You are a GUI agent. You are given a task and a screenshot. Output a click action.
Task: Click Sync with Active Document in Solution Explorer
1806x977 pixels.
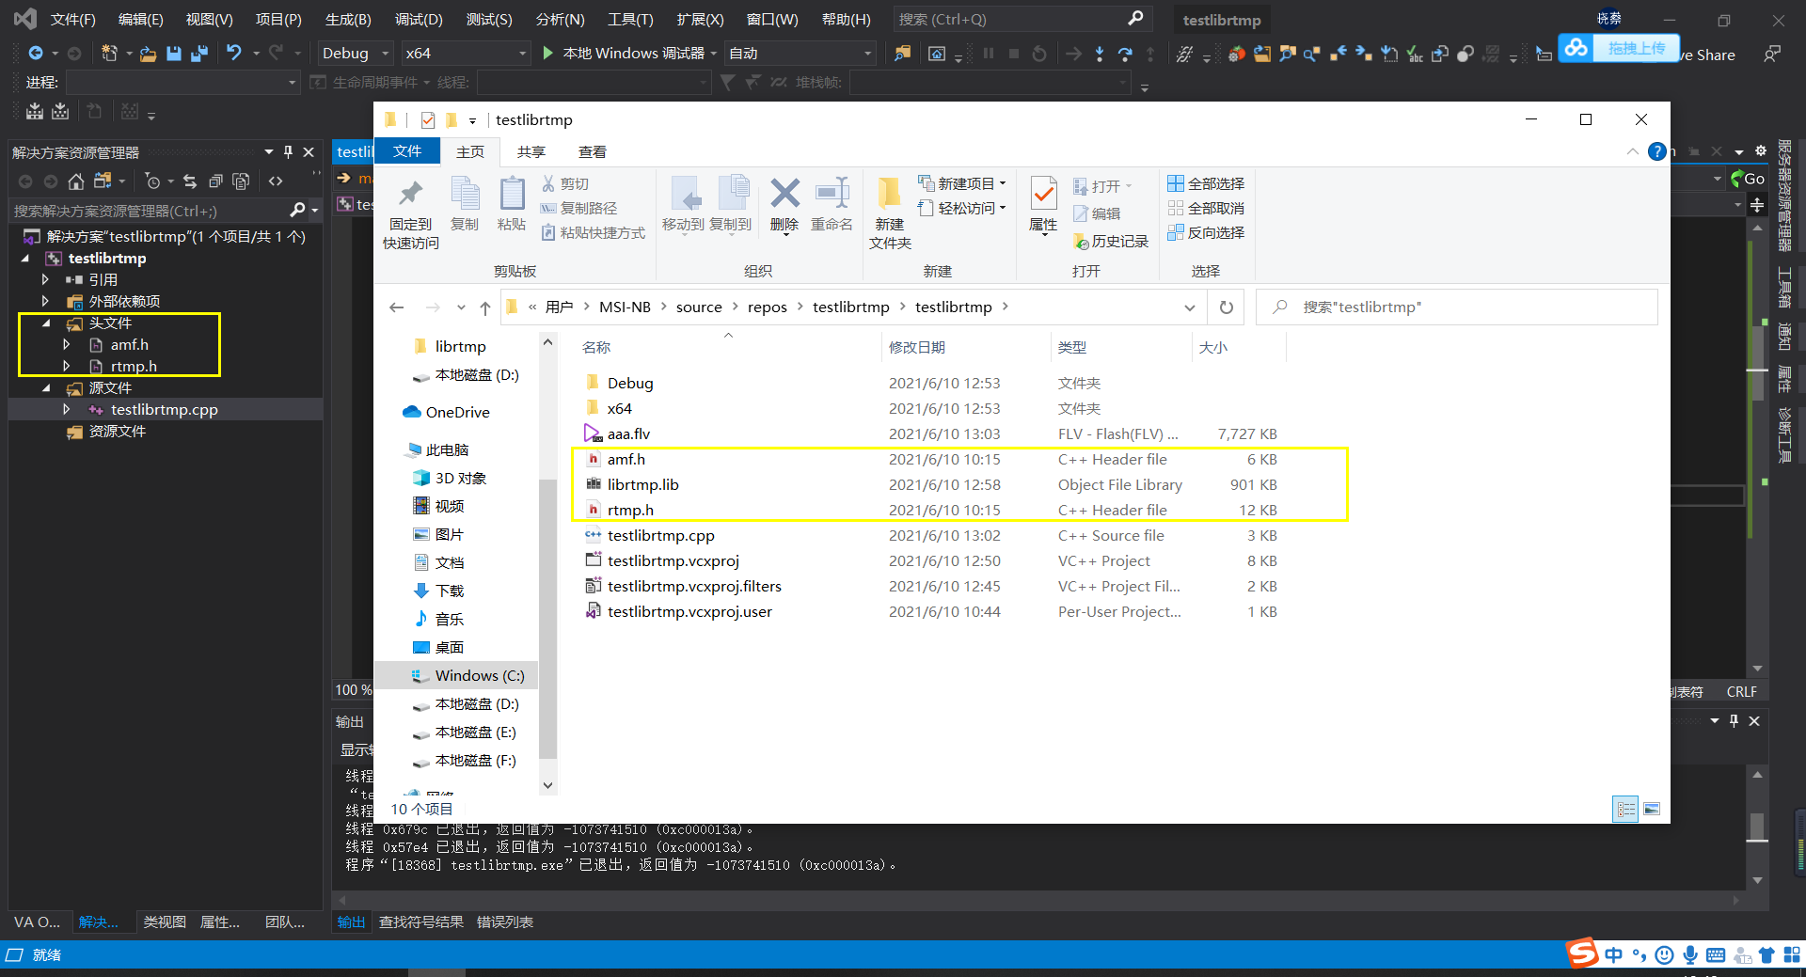tap(190, 181)
